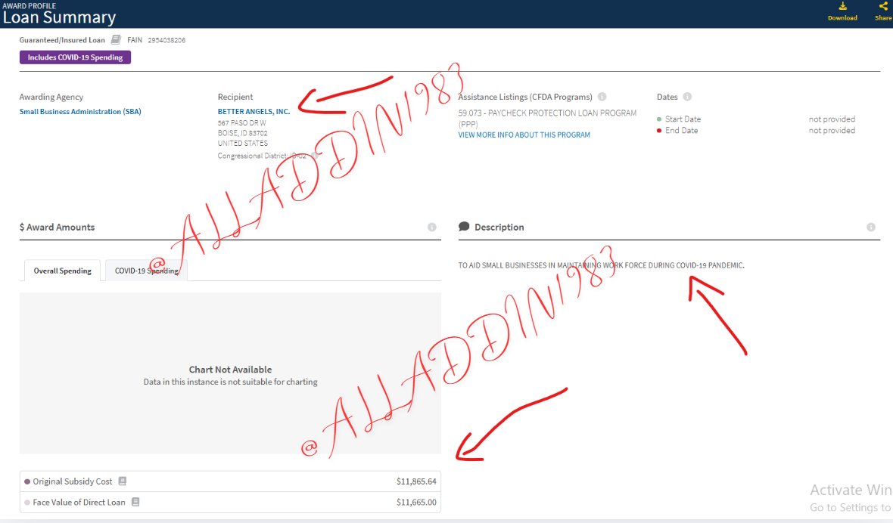This screenshot has width=893, height=523.
Task: Open info icon for Description section
Action: click(871, 227)
